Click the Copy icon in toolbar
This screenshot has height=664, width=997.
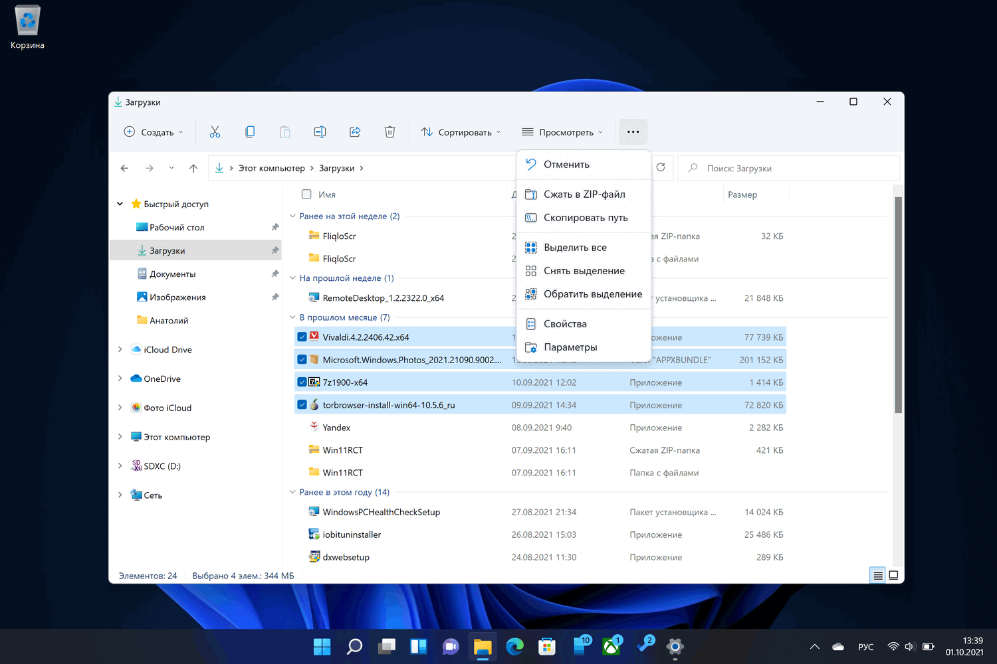[x=250, y=132]
